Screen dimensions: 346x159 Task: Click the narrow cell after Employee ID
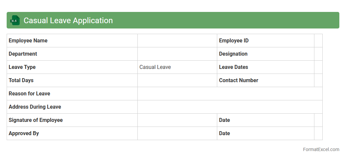pos(318,41)
